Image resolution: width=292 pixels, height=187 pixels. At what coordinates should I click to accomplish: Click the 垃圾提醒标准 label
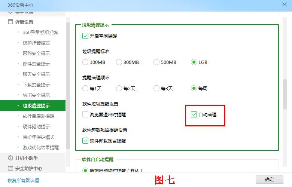[x=96, y=51]
